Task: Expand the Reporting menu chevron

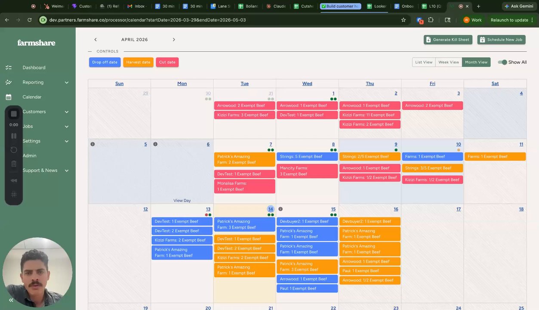Action: (x=67, y=83)
